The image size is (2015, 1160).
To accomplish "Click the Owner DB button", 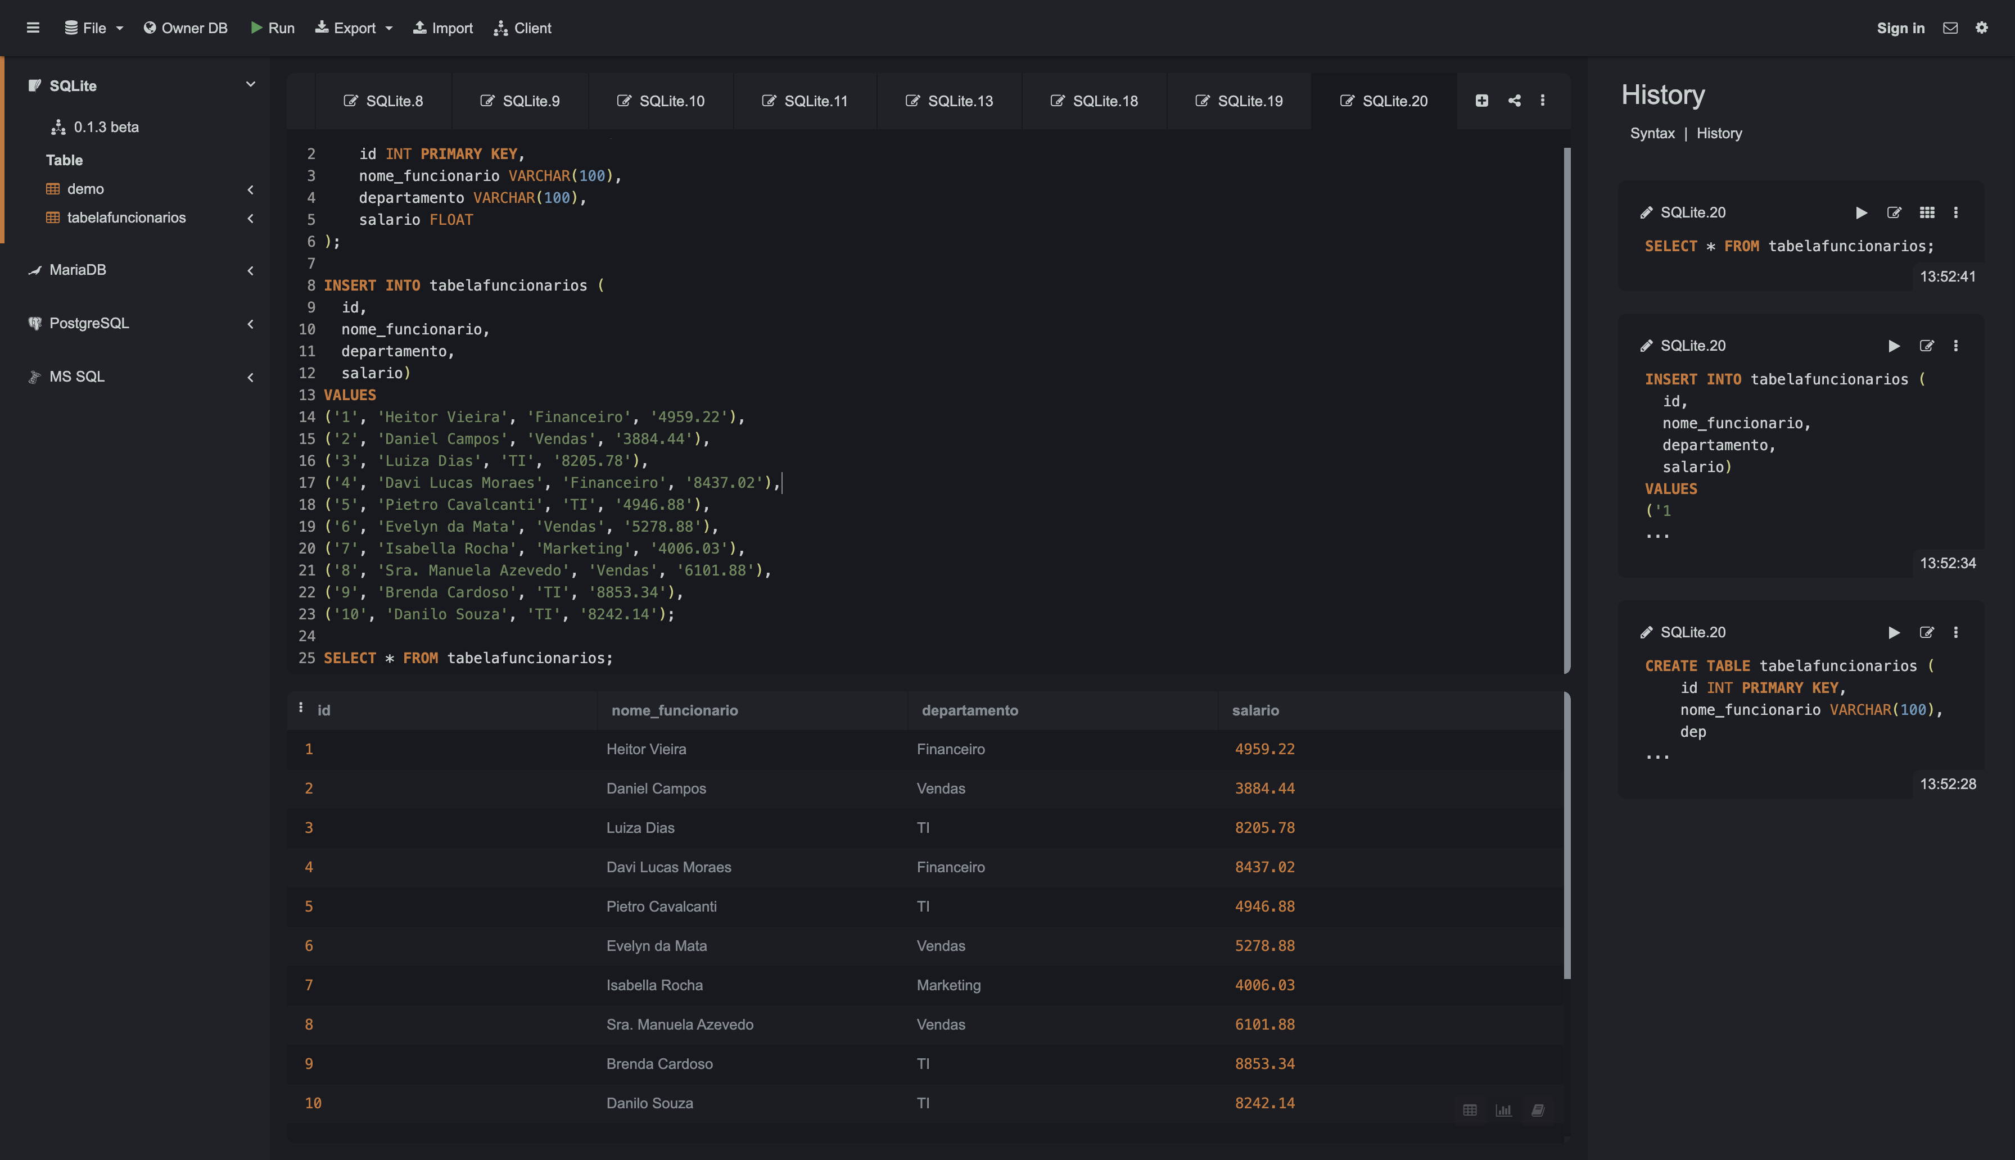I will pyautogui.click(x=186, y=28).
